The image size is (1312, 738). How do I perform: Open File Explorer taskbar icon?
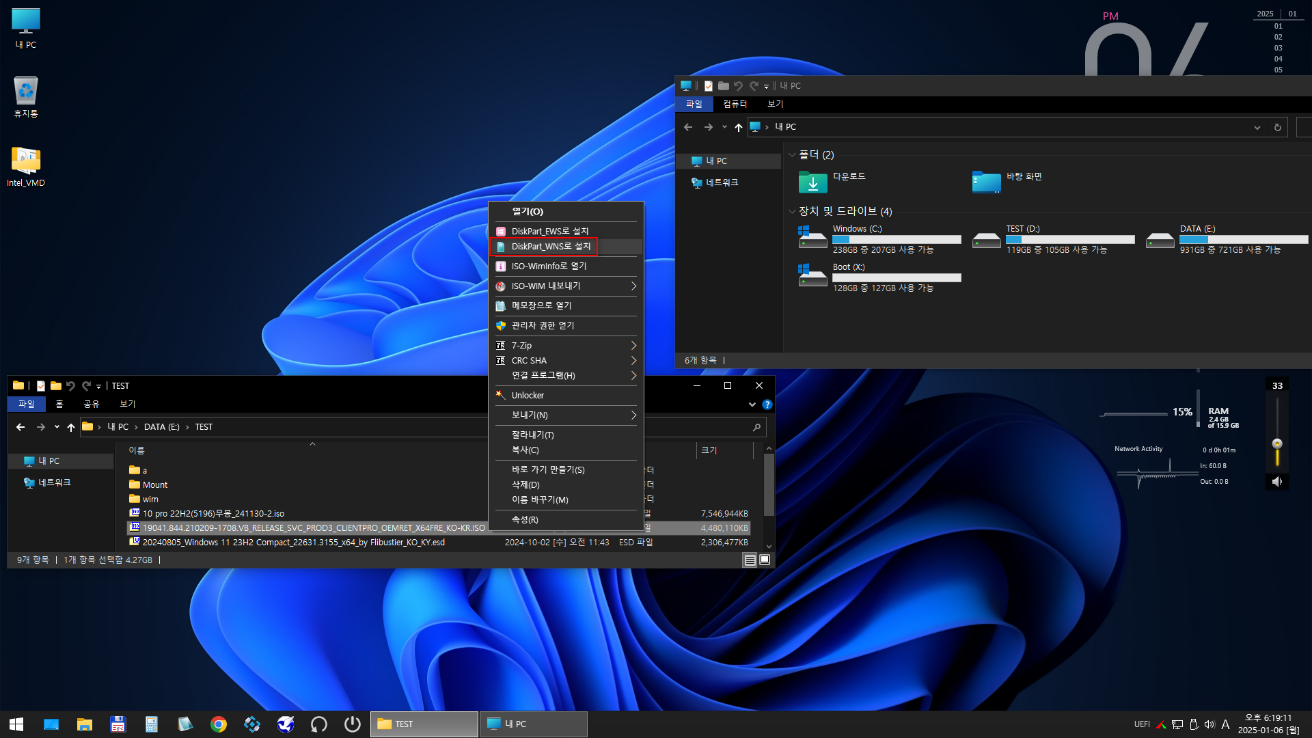(x=85, y=724)
